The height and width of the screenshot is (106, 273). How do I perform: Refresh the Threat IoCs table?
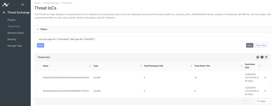pos(266,57)
